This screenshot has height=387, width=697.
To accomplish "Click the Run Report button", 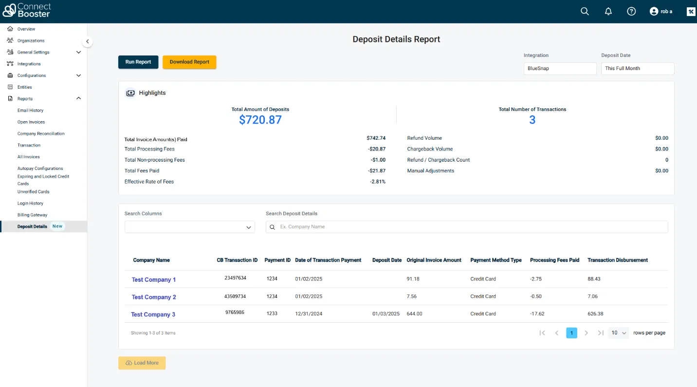I will [x=138, y=62].
